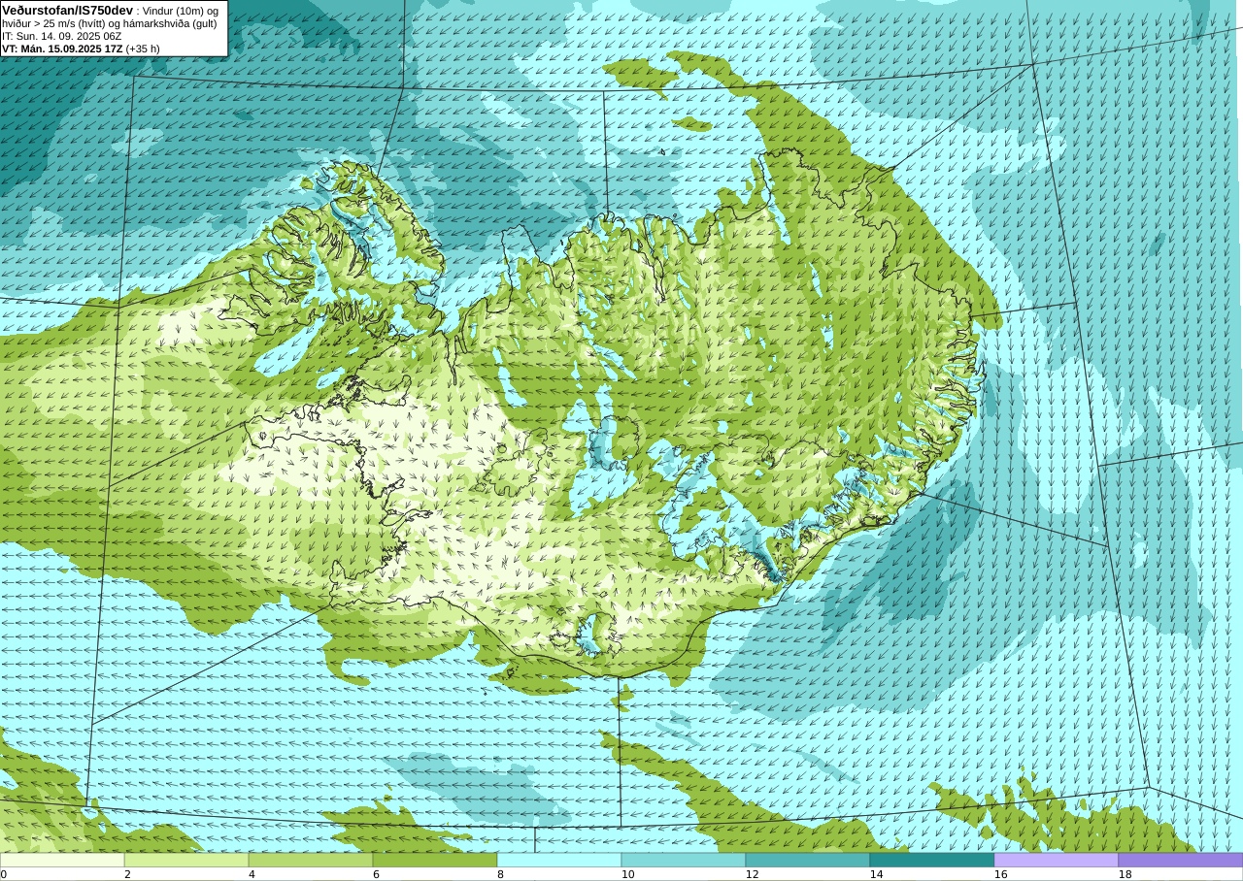1243x881 pixels.
Task: Select the light purple 16–18 m/s legend swatch
Action: pyautogui.click(x=1057, y=860)
